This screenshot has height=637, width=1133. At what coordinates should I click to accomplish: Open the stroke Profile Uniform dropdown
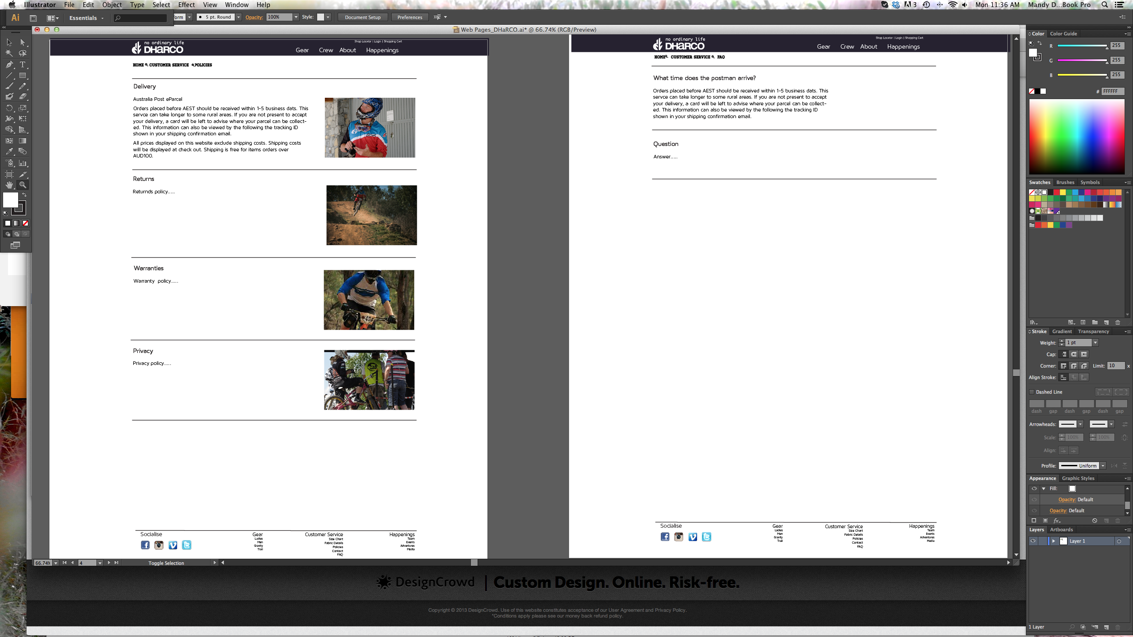(x=1103, y=466)
